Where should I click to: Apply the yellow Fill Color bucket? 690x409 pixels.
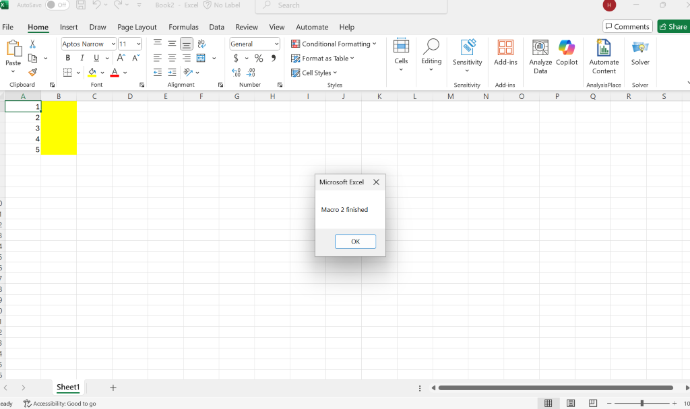click(x=92, y=73)
